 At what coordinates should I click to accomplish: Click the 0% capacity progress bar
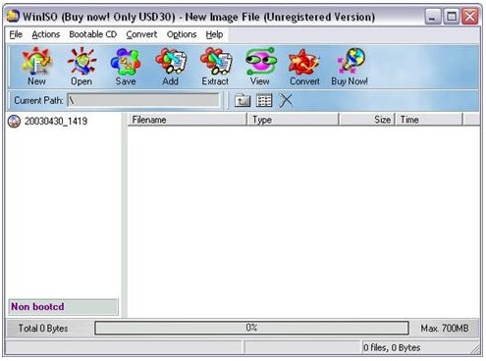[251, 328]
